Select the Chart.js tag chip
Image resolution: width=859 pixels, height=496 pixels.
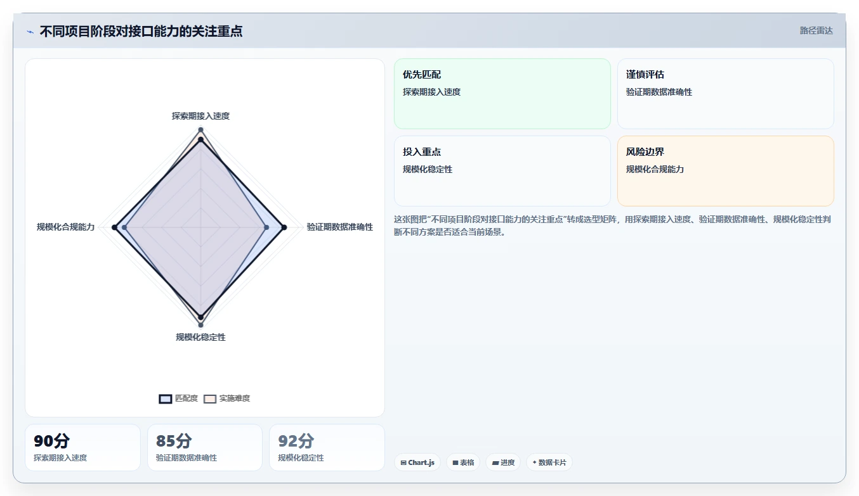point(417,462)
